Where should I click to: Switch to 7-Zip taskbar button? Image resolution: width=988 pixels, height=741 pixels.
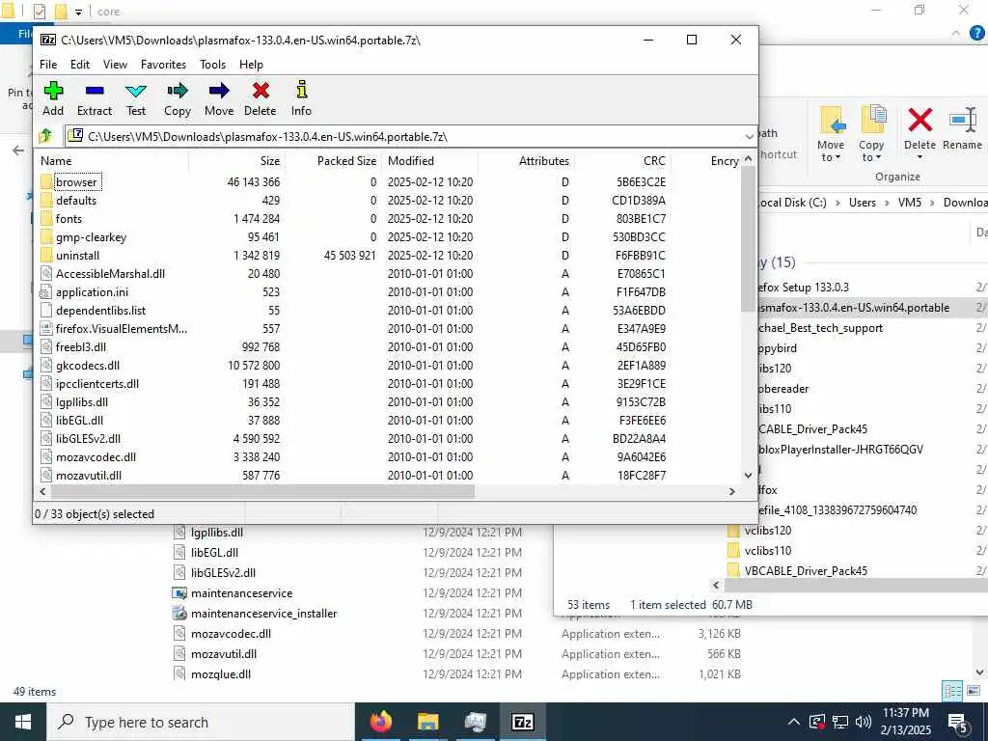(x=522, y=722)
